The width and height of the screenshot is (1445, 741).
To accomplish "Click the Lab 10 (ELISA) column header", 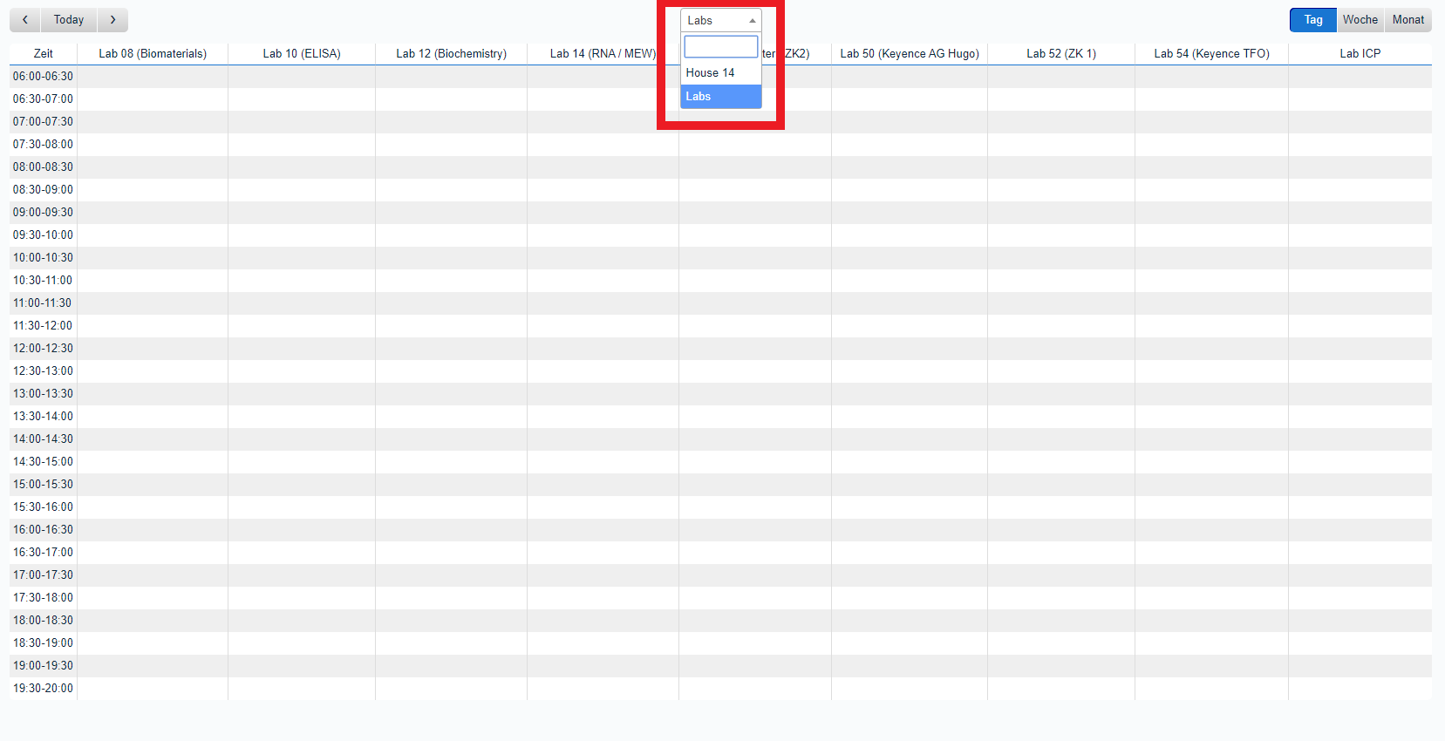I will pos(302,53).
